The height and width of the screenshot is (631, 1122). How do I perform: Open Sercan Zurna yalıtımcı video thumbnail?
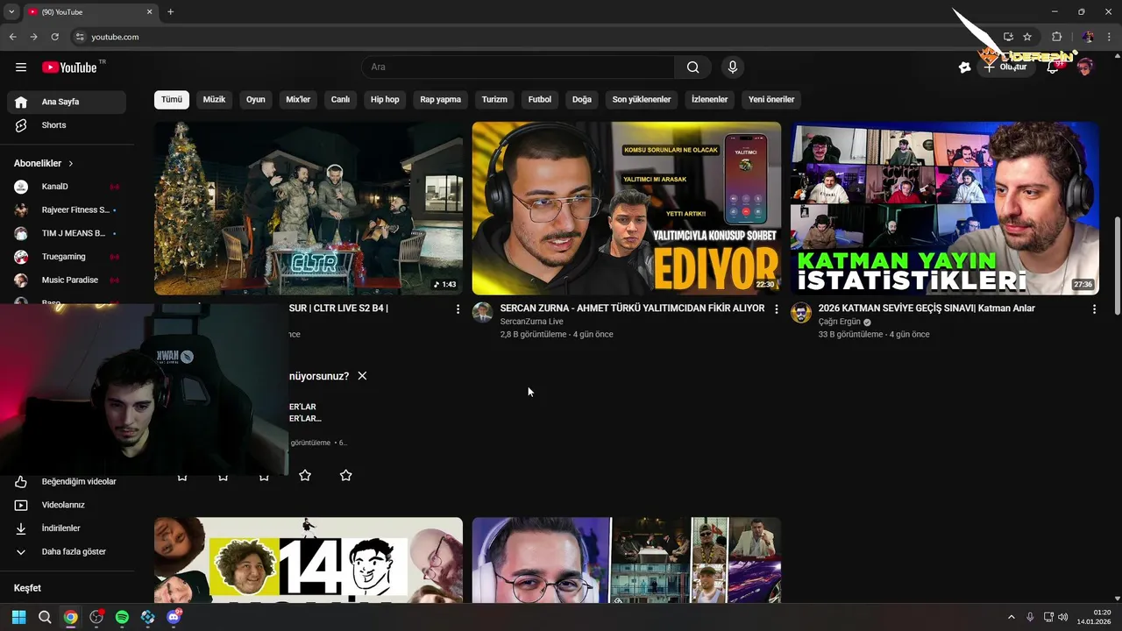point(626,209)
